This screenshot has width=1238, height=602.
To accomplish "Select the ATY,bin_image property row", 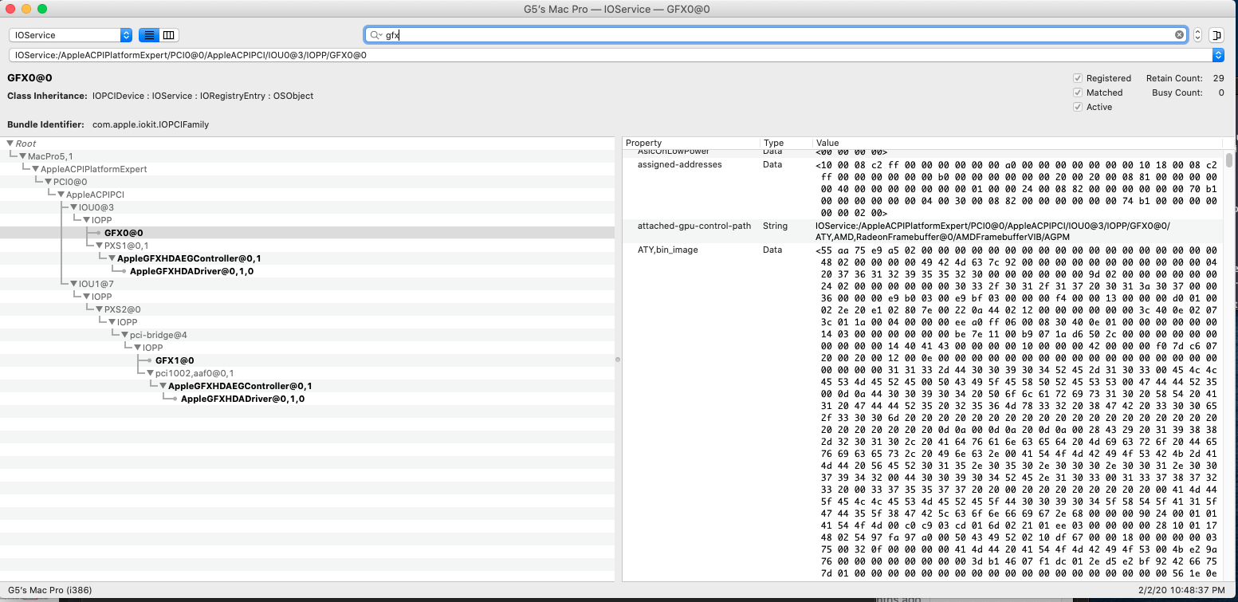I will tap(923, 412).
